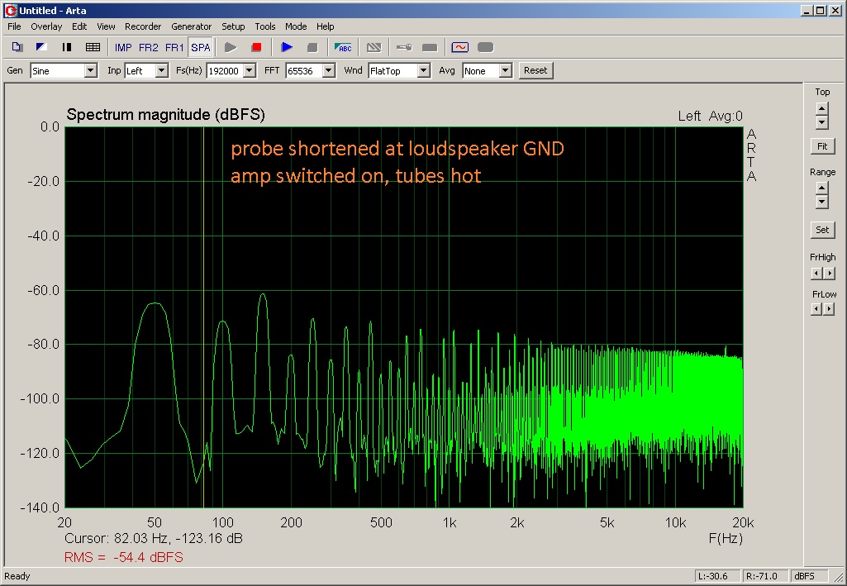Open the Setup menu
Image resolution: width=847 pixels, height=586 pixels.
pos(233,26)
